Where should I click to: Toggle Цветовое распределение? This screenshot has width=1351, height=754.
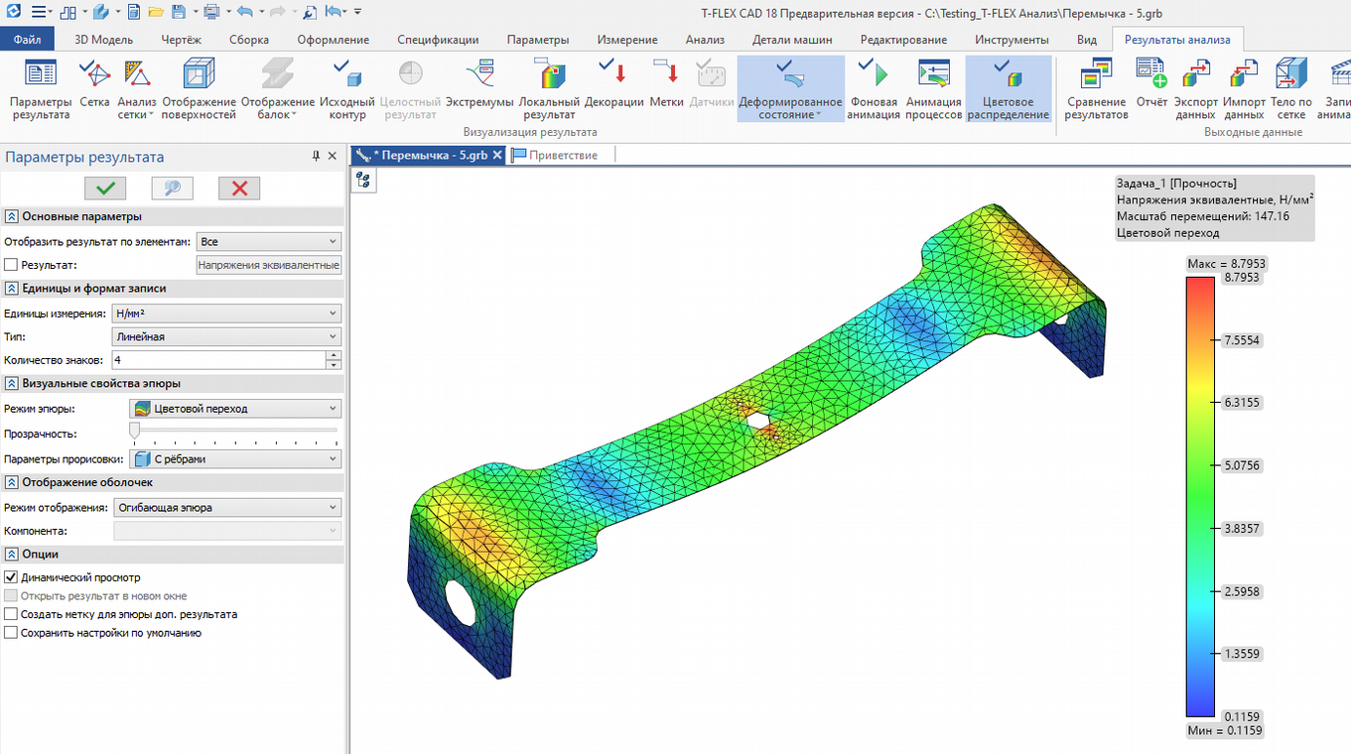[x=1008, y=89]
